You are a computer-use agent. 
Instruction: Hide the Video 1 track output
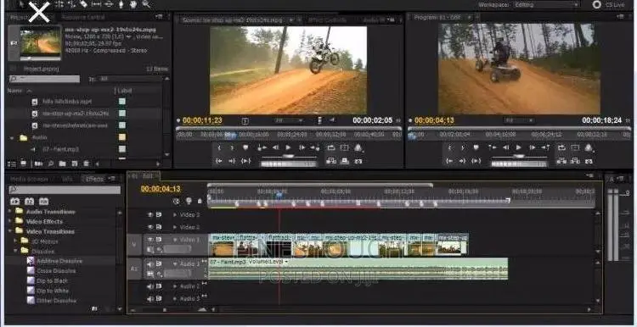149,240
